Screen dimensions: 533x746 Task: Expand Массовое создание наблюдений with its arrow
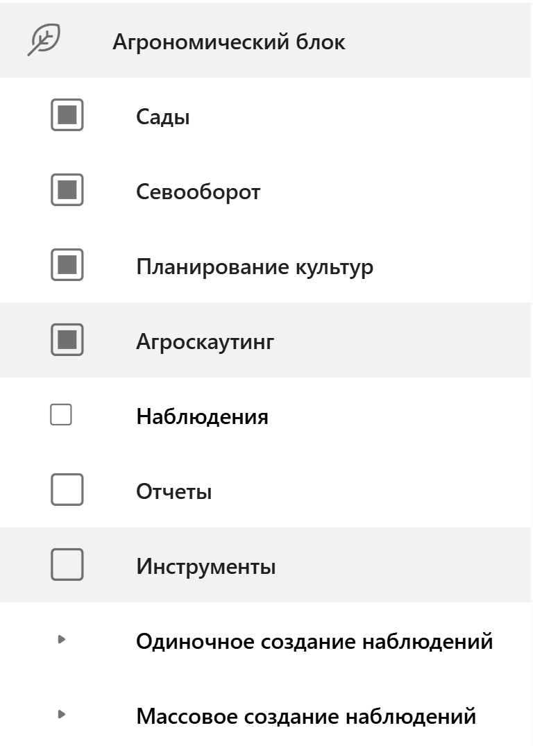(61, 714)
